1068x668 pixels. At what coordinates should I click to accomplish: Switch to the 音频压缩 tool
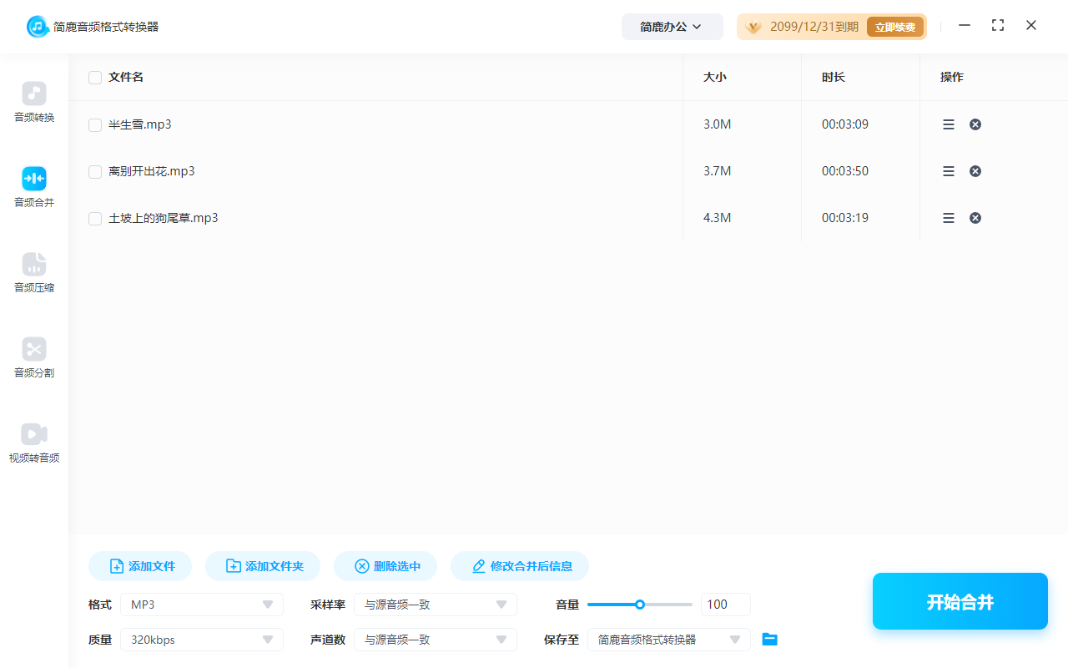(x=33, y=273)
